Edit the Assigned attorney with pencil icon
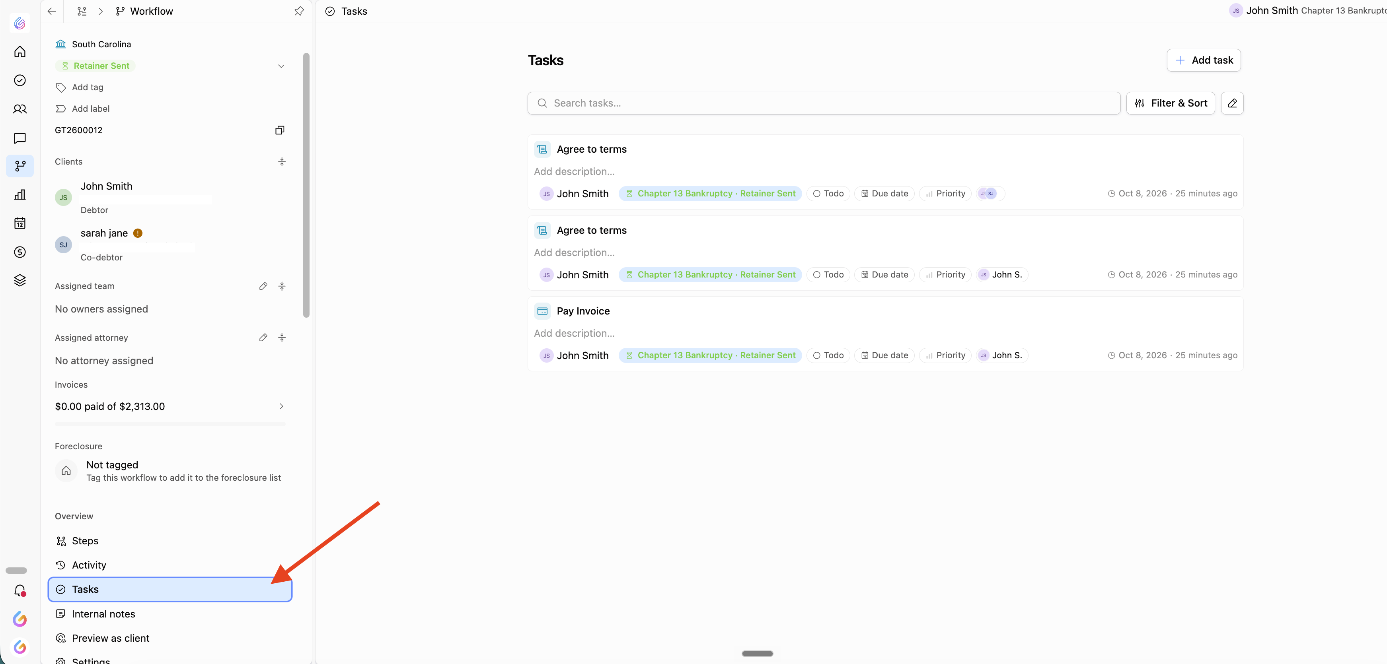 tap(263, 338)
